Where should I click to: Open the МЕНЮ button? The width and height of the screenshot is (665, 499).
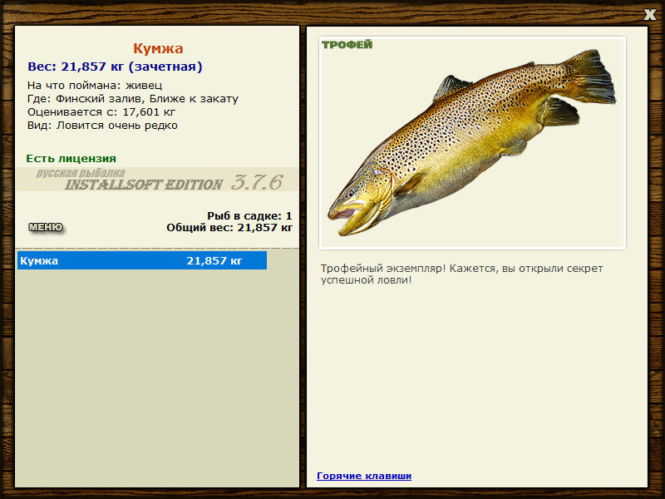pyautogui.click(x=46, y=227)
